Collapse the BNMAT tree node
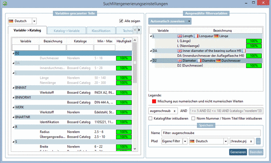271x163 pixels. (13, 88)
